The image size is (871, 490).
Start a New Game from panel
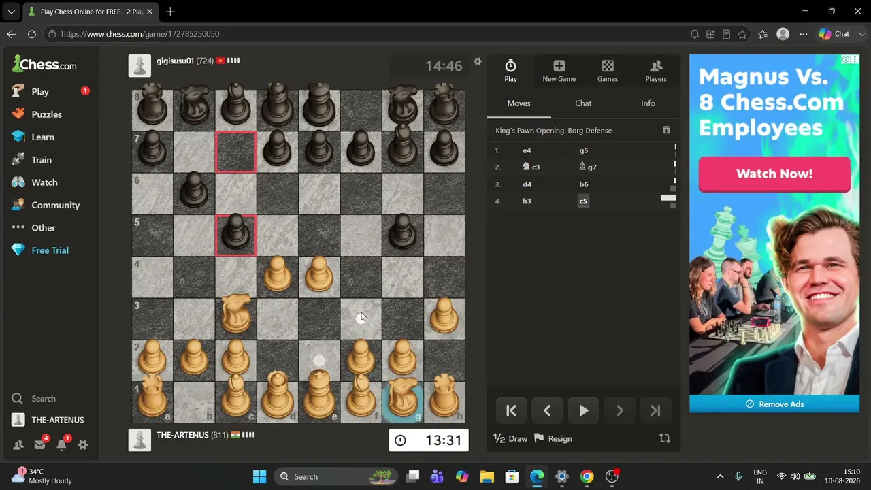559,71
